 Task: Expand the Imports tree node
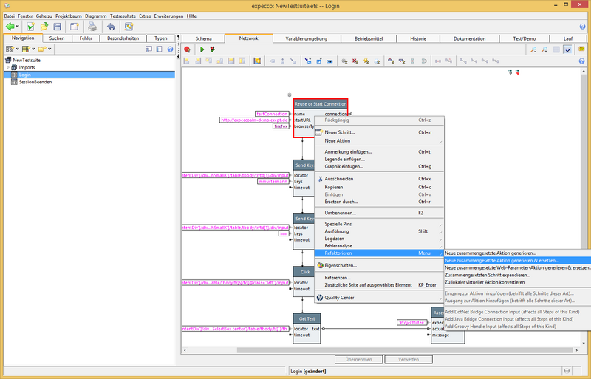pyautogui.click(x=8, y=67)
